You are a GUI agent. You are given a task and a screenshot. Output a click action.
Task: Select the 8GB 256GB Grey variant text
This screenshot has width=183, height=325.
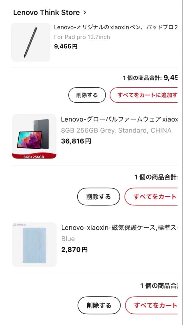coord(116,130)
